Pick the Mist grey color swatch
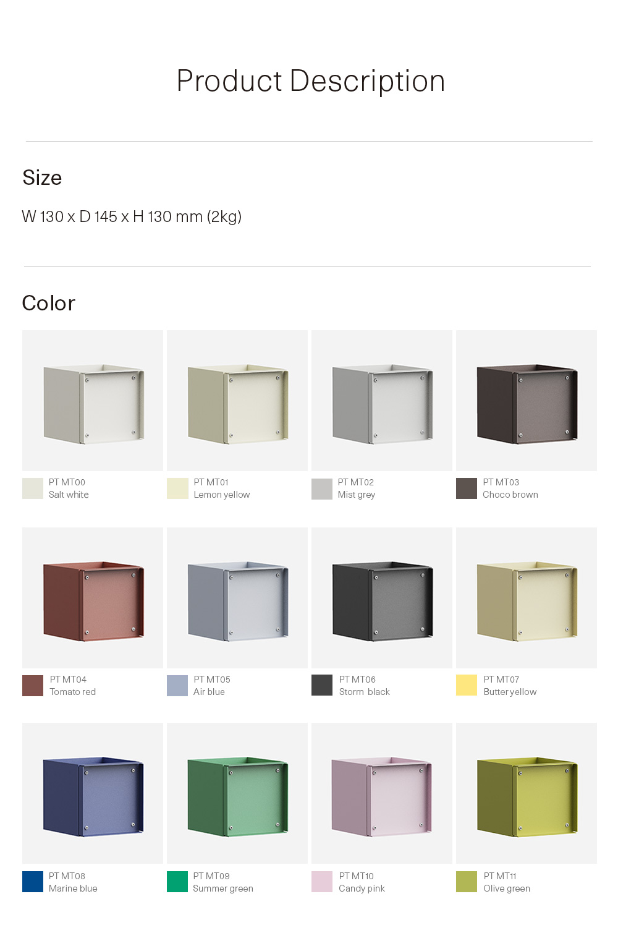Viewport: 618px width, 946px height. (322, 488)
